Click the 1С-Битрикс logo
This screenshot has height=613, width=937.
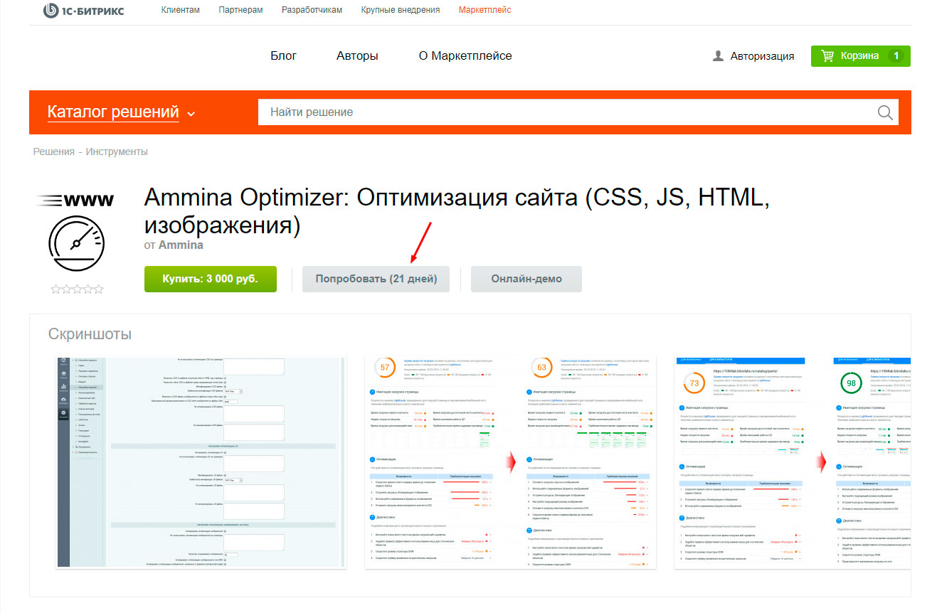click(83, 10)
